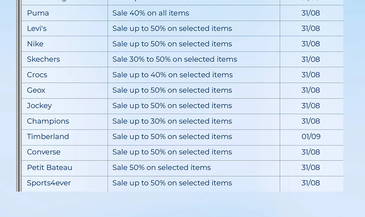Click the 31/08 date in Puma row
This screenshot has height=217, width=365.
[x=311, y=13]
